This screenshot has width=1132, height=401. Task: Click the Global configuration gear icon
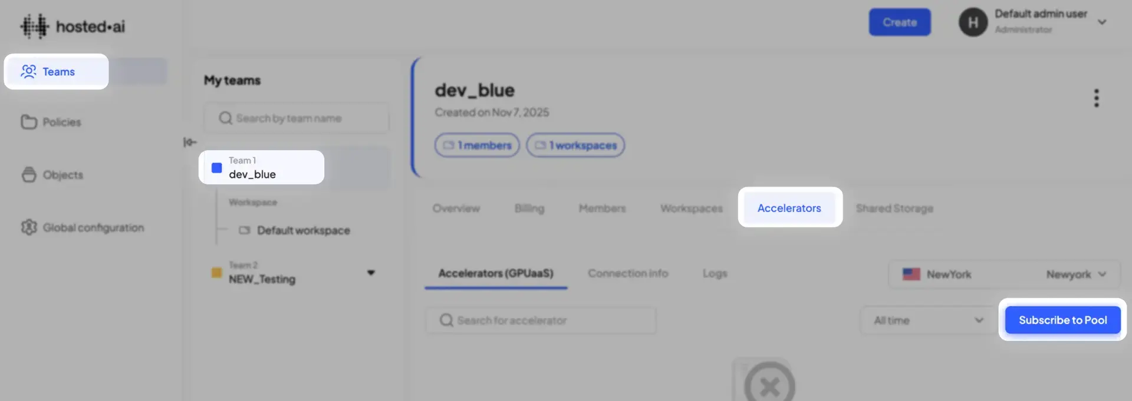click(29, 227)
